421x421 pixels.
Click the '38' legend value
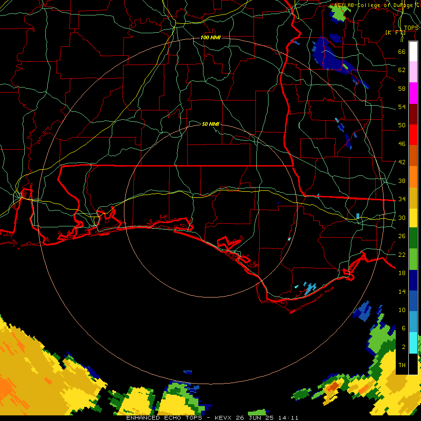pos(402,181)
